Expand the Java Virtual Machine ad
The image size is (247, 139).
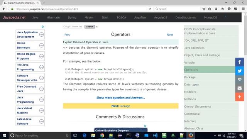tap(41, 111)
